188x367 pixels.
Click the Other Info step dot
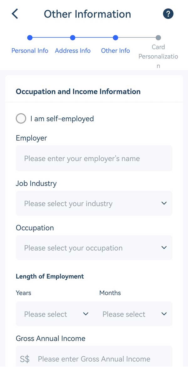click(115, 38)
